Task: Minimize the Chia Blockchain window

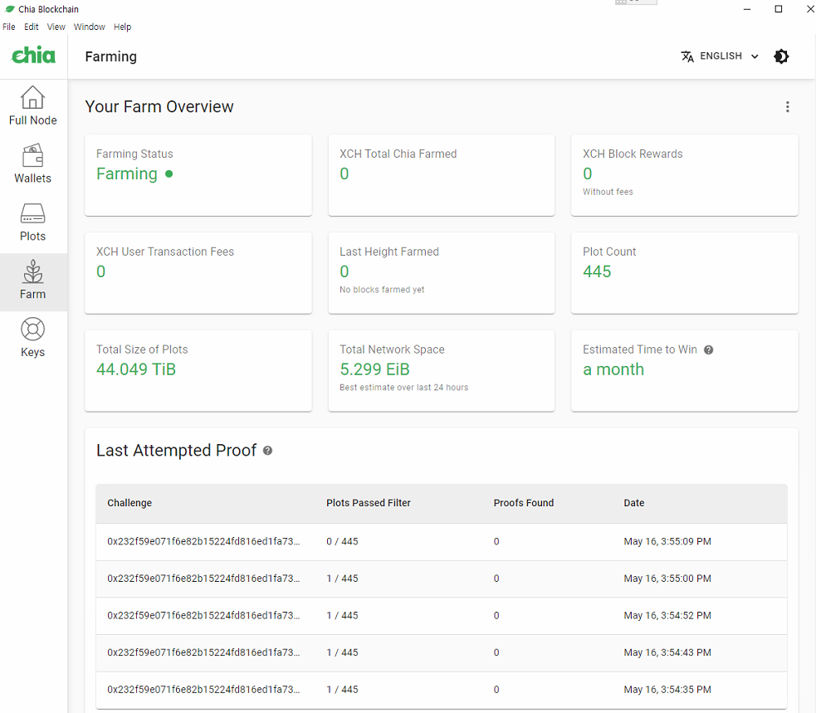Action: [747, 9]
